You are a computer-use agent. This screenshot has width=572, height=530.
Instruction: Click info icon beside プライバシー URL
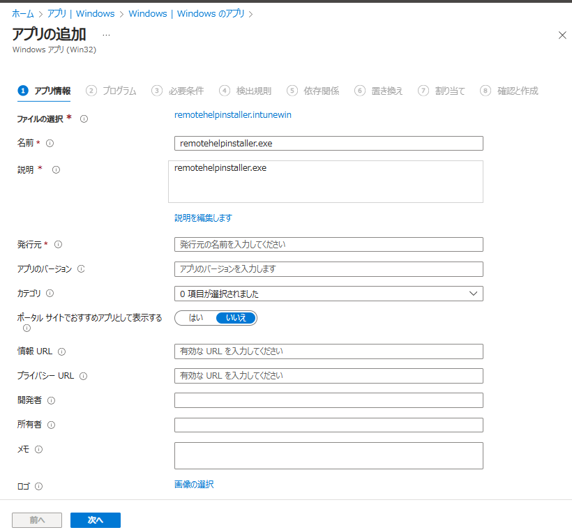(84, 376)
